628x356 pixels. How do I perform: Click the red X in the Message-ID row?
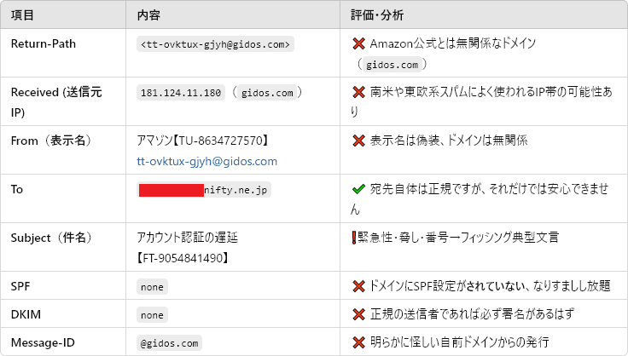pyautogui.click(x=358, y=343)
